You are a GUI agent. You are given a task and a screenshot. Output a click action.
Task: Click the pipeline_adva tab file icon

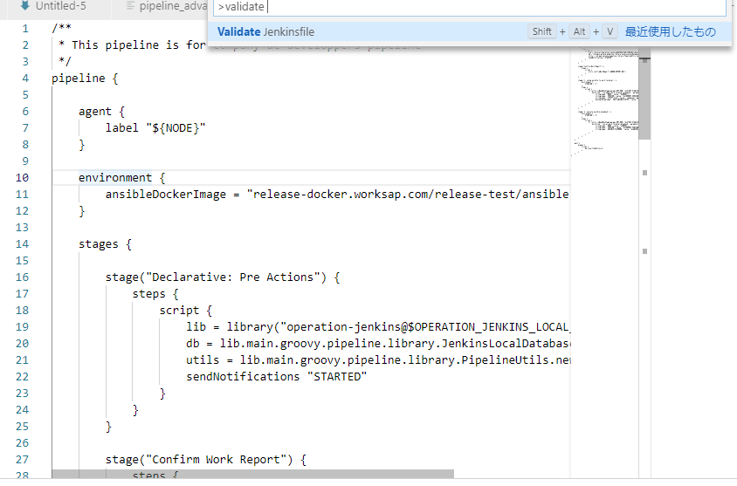[x=131, y=5]
